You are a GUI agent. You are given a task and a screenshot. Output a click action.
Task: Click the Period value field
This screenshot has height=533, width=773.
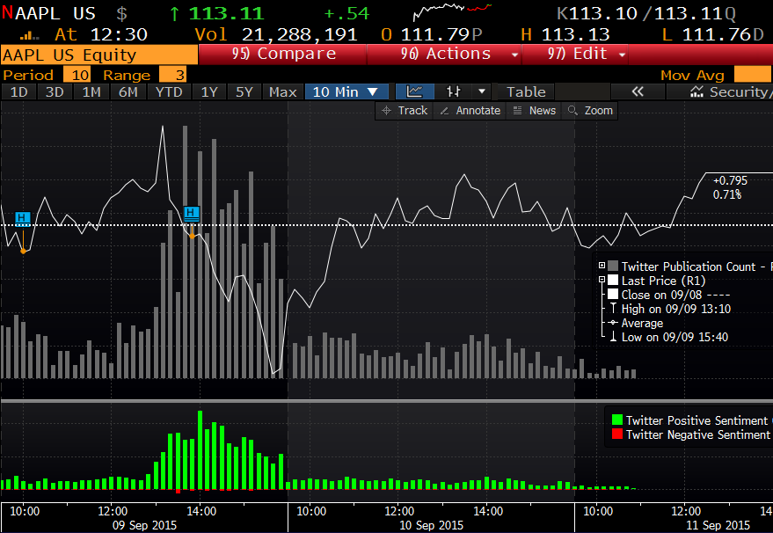pos(77,75)
